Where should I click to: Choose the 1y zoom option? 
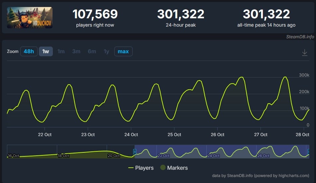[106, 52]
